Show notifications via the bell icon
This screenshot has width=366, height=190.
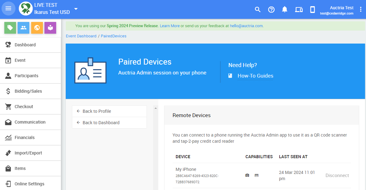[x=285, y=10]
